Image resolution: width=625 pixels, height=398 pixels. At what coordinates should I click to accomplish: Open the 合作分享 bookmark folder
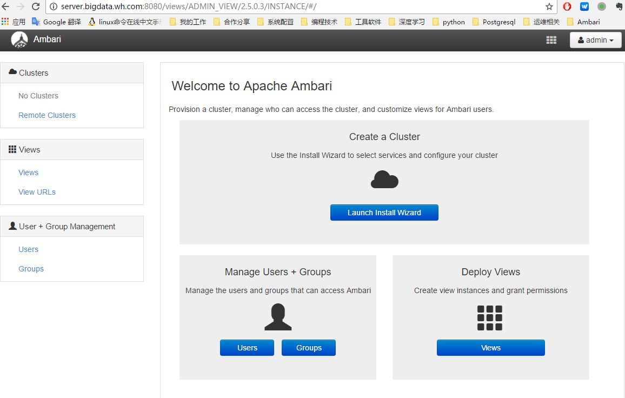tap(231, 22)
